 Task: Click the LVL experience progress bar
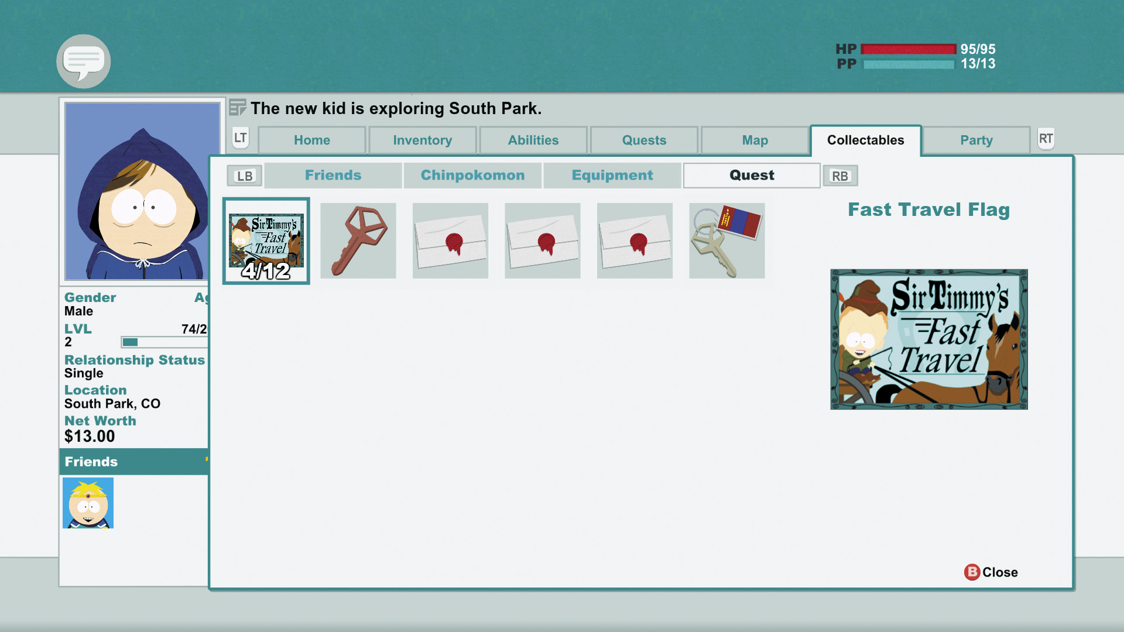point(165,342)
